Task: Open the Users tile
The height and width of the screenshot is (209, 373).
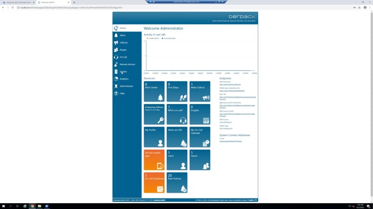Action: click(177, 160)
